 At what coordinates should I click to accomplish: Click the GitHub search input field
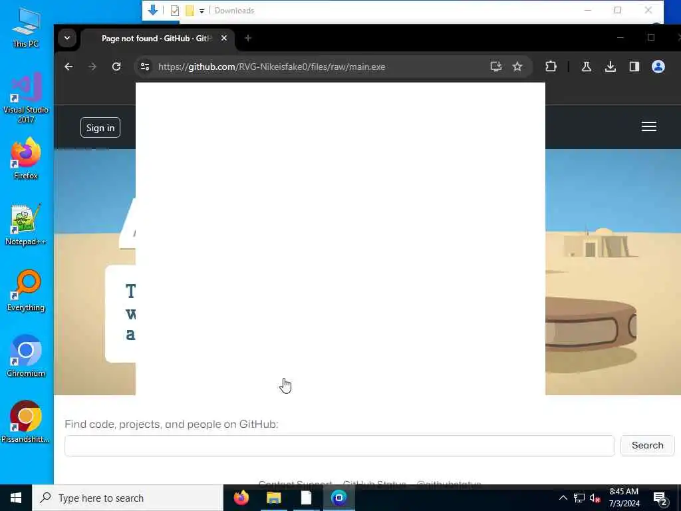coord(340,446)
